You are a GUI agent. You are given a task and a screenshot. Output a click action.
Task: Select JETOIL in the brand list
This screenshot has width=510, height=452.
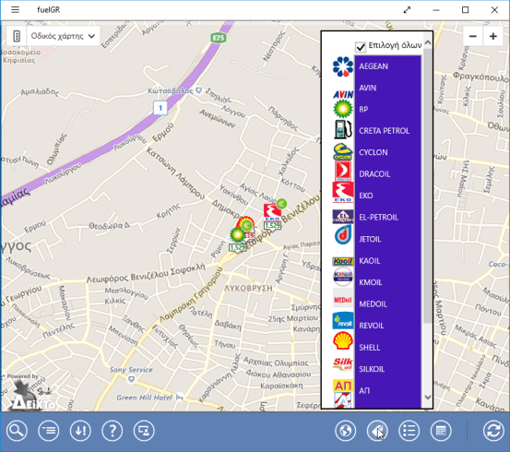tap(387, 239)
